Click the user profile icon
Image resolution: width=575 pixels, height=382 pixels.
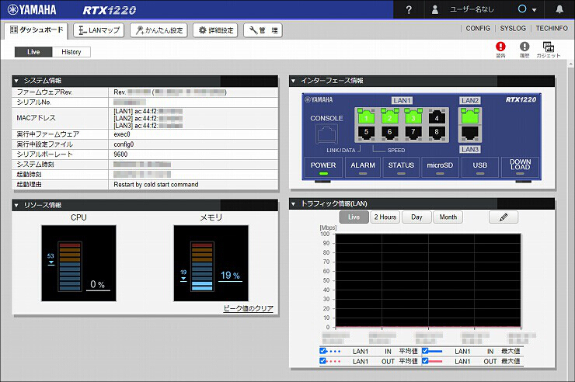click(435, 9)
